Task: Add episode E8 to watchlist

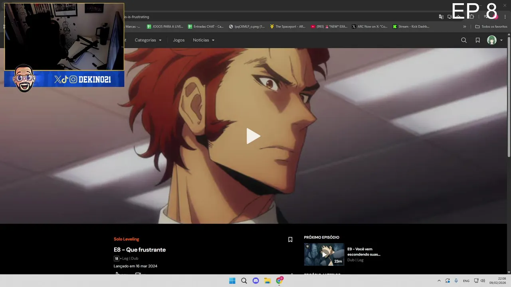Action: [290, 240]
